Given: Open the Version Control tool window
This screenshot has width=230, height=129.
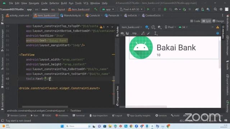Looking at the screenshot, I should [x=17, y=115].
